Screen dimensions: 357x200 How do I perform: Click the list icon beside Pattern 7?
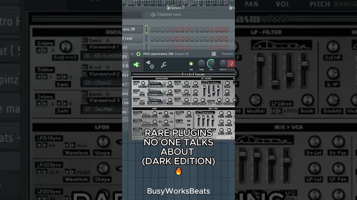[x=168, y=8]
